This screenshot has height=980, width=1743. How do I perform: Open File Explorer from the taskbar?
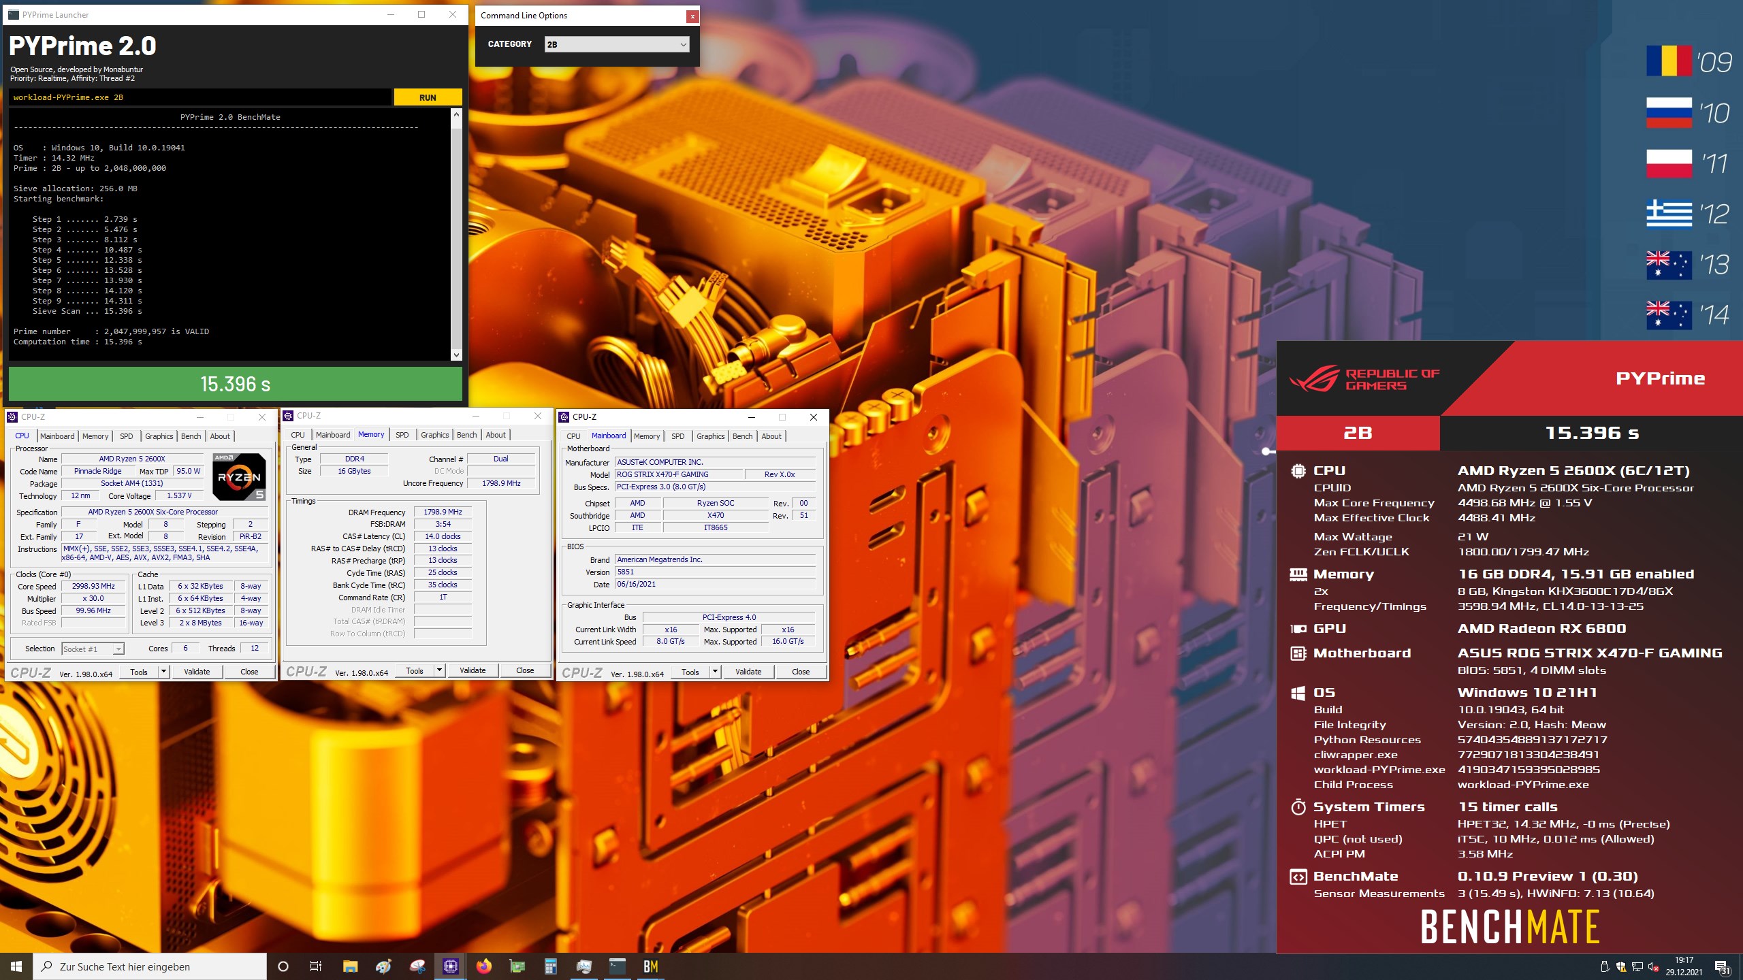(350, 966)
